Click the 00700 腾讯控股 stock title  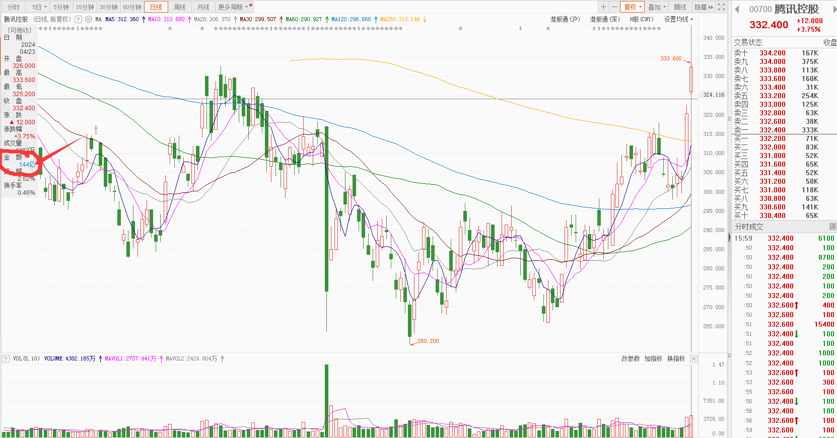(x=784, y=9)
